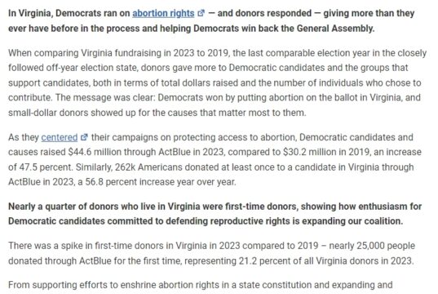This screenshot has height=294, width=438.
Task: Click paragraph starting "From supporting efforts"
Action: tap(201, 285)
